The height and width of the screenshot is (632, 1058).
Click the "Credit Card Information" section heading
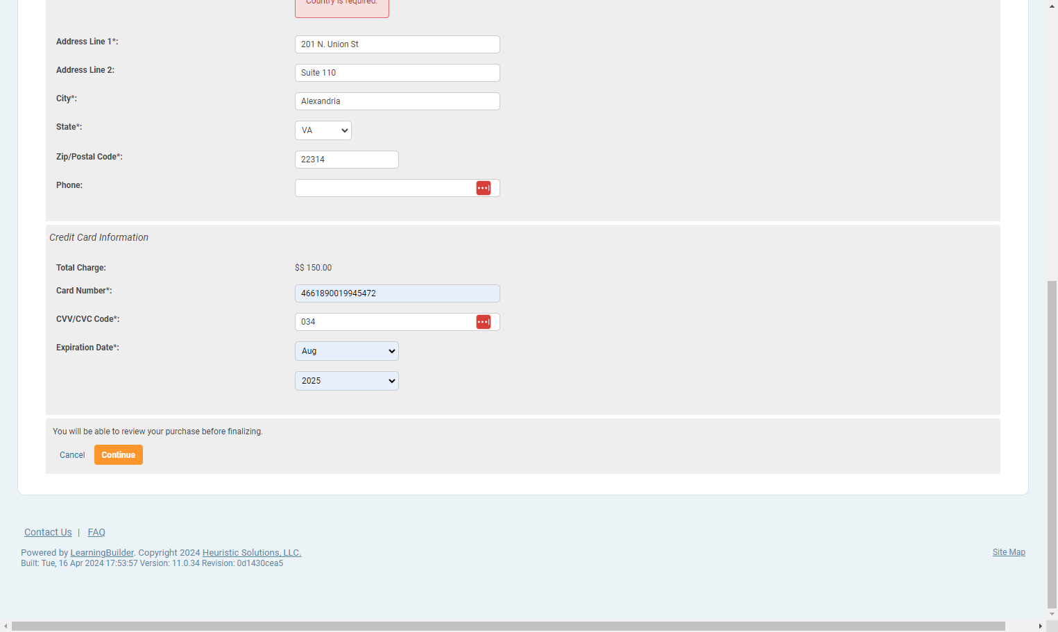point(99,237)
